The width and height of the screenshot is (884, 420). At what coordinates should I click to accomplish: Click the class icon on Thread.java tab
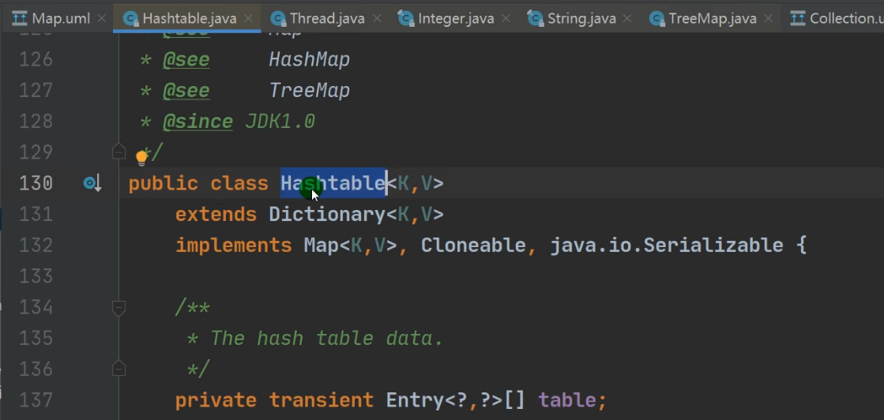coord(277,18)
